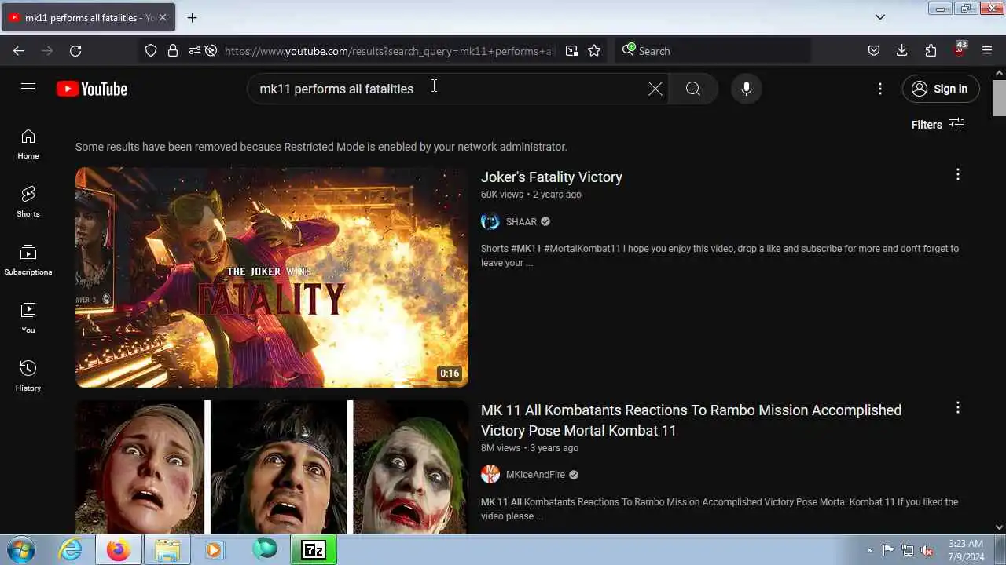Viewport: 1006px width, 565px height.
Task: Click the URL address bar
Action: click(390, 51)
